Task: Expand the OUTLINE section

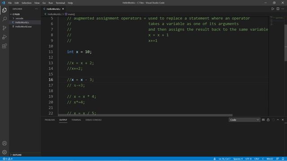Action: click(17, 155)
